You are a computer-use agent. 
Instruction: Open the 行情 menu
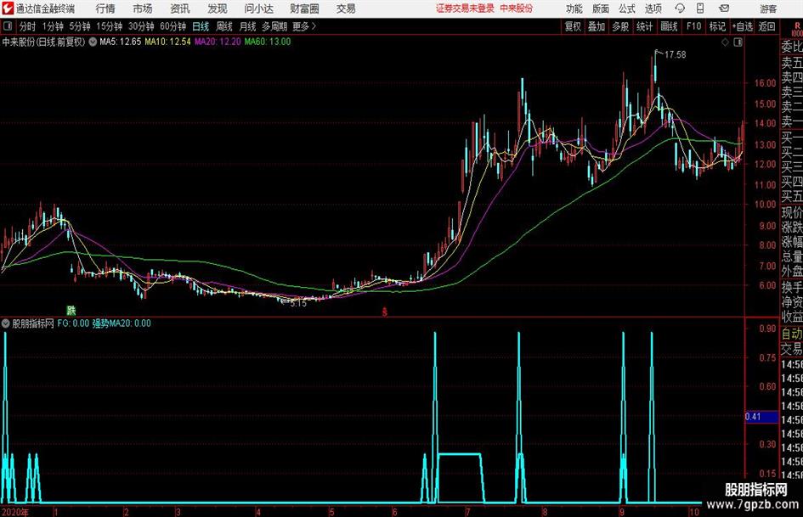point(105,8)
